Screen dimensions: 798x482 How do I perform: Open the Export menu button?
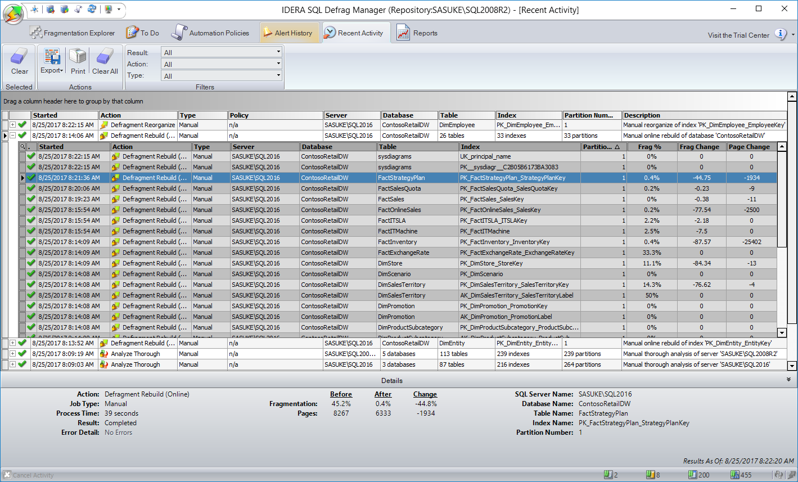click(52, 61)
